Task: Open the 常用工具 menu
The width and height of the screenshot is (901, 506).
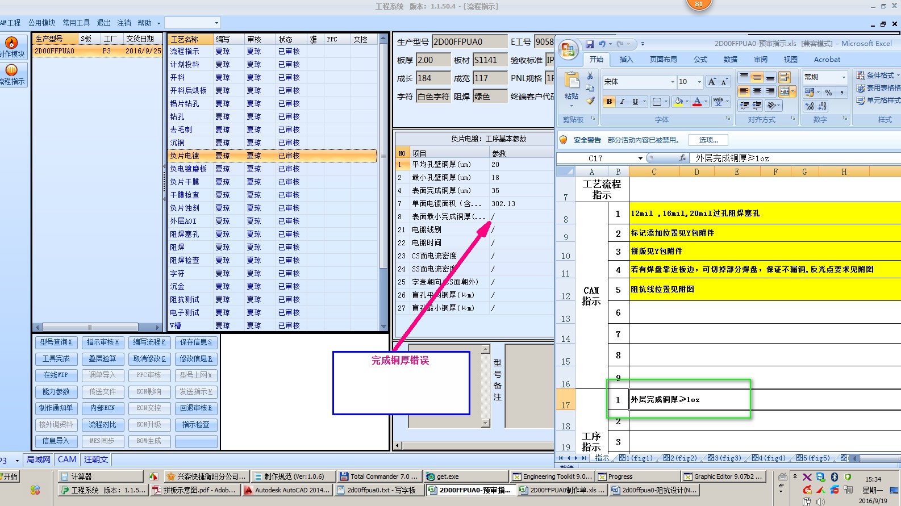Action: point(76,23)
